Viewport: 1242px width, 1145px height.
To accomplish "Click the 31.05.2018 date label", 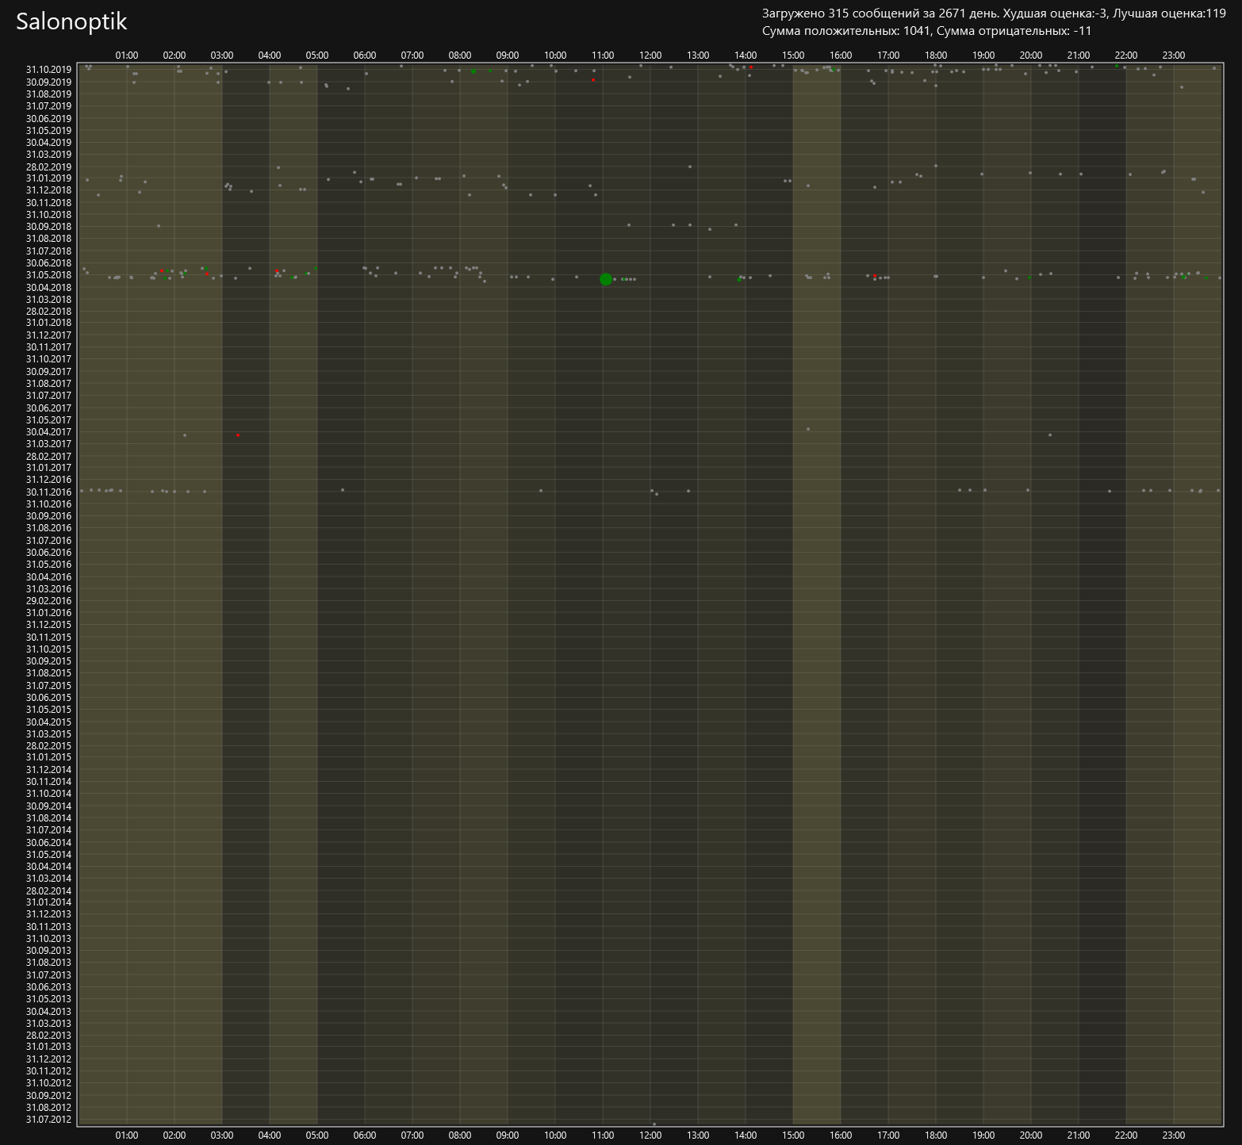I will pyautogui.click(x=48, y=275).
